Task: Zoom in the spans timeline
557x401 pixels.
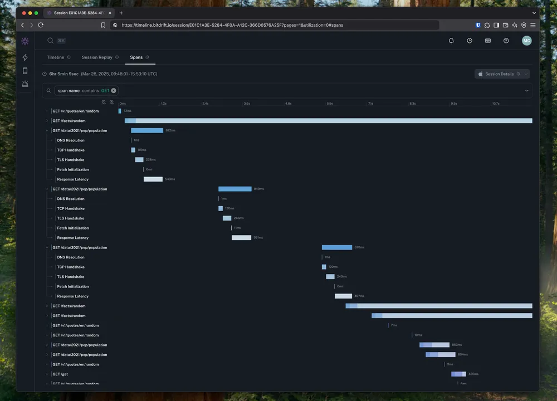Action: click(x=111, y=102)
